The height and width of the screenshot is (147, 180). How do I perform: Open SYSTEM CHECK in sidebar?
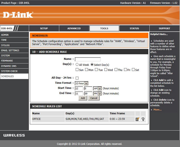tap(14, 71)
